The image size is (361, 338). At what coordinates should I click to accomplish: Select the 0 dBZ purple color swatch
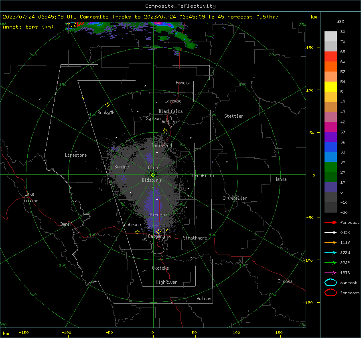click(331, 187)
